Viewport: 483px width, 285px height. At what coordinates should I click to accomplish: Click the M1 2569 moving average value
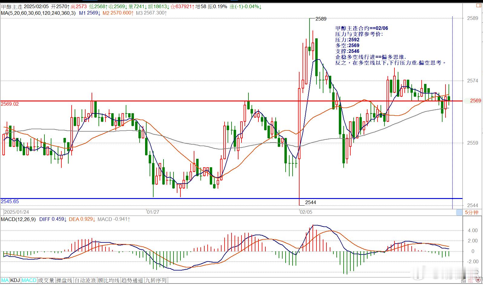[90, 13]
